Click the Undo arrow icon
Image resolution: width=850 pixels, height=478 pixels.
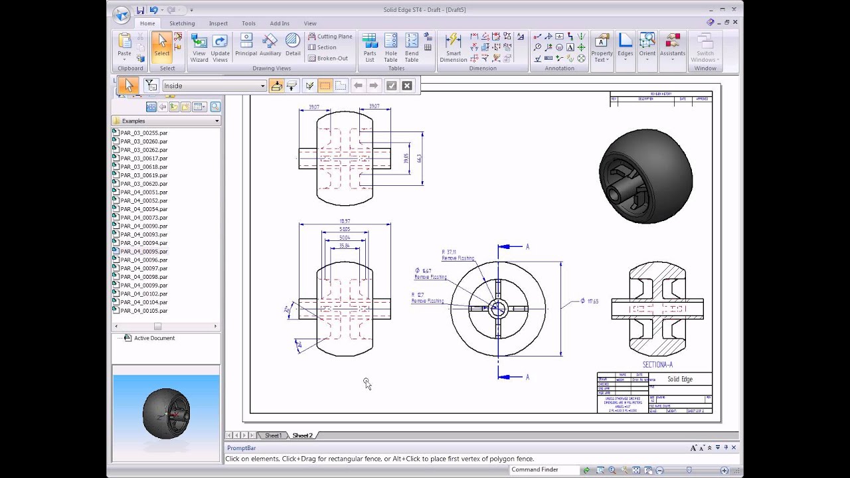click(x=153, y=10)
